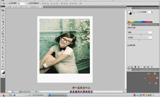
Task: Select the Brush tool
Action: (x=3, y=31)
